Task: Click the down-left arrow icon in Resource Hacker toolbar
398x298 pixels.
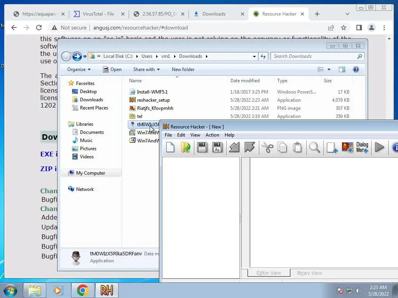Action: (x=234, y=147)
